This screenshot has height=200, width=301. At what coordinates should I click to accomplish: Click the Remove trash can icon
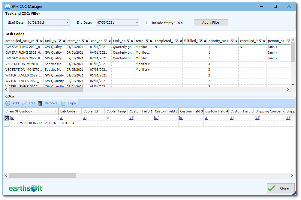coord(40,103)
